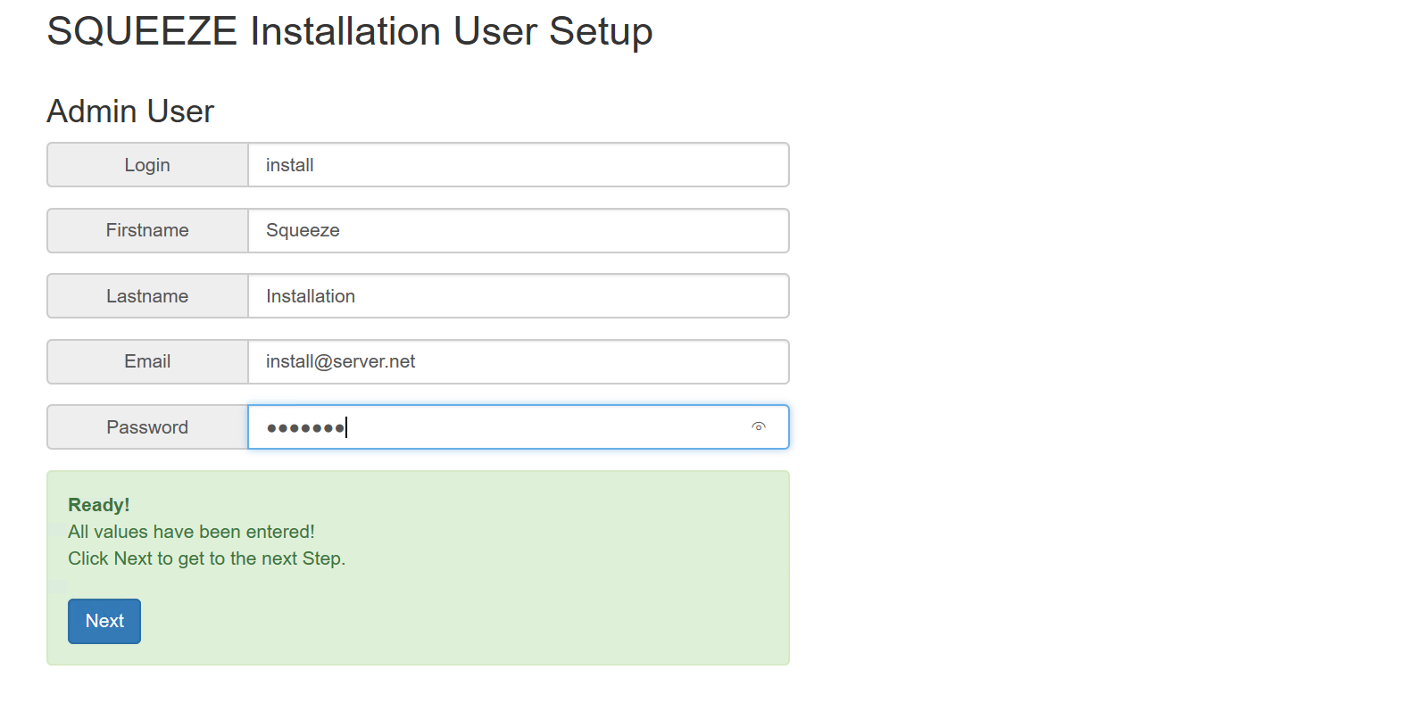Click the Lastname field label

click(147, 296)
